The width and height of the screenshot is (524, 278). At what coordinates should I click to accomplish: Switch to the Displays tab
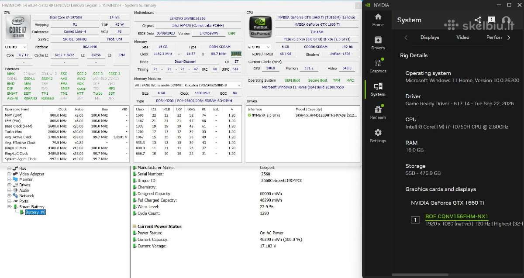pyautogui.click(x=430, y=38)
